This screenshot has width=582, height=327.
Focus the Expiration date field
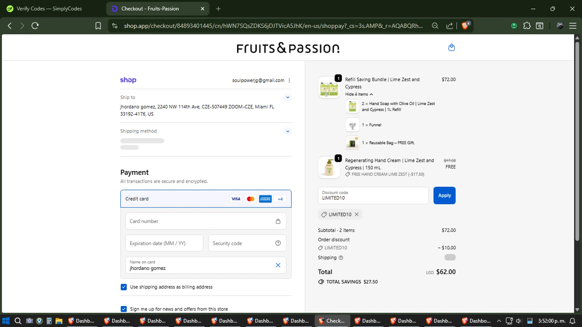[164, 243]
